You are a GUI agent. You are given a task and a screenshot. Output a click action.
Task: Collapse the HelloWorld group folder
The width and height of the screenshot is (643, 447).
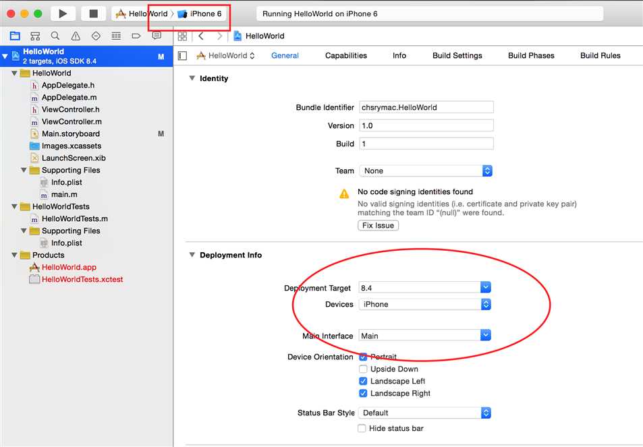click(x=14, y=73)
